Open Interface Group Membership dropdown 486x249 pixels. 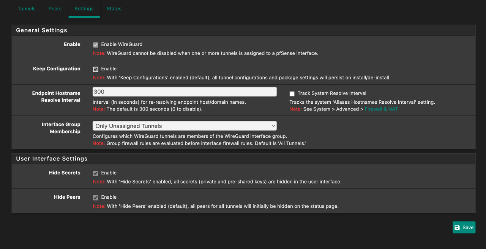pos(185,126)
